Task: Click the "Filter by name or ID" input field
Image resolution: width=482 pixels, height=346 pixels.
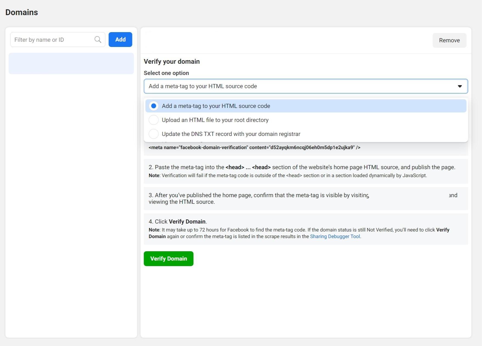Action: [x=52, y=40]
